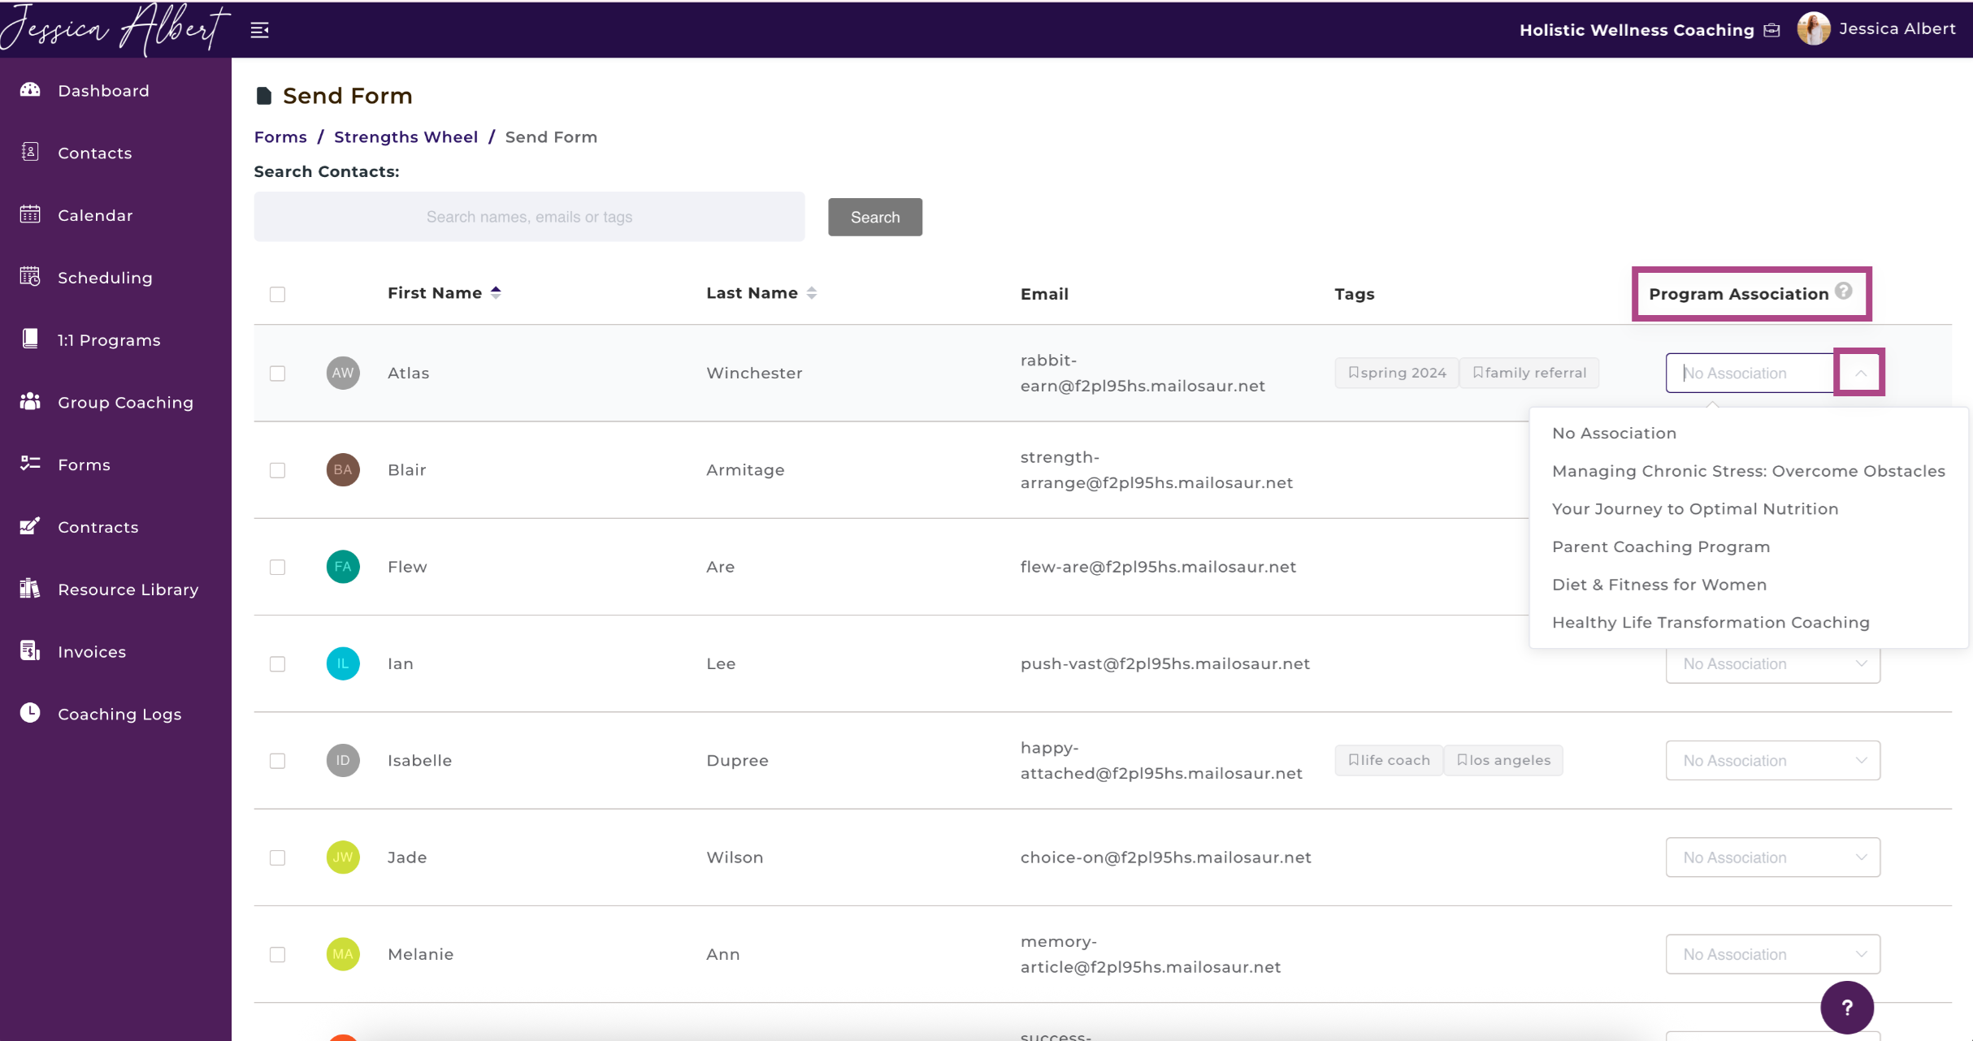Click email flew-are@f2pl95hs.mailosaur.net
Screen dimensions: 1973x1041
1158,566
